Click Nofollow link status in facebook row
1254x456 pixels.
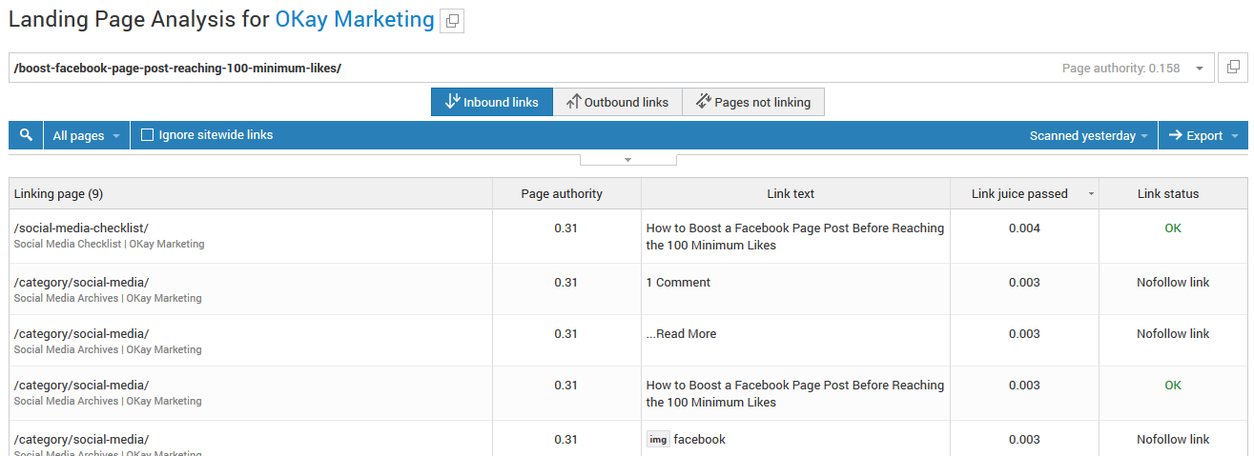coord(1173,440)
